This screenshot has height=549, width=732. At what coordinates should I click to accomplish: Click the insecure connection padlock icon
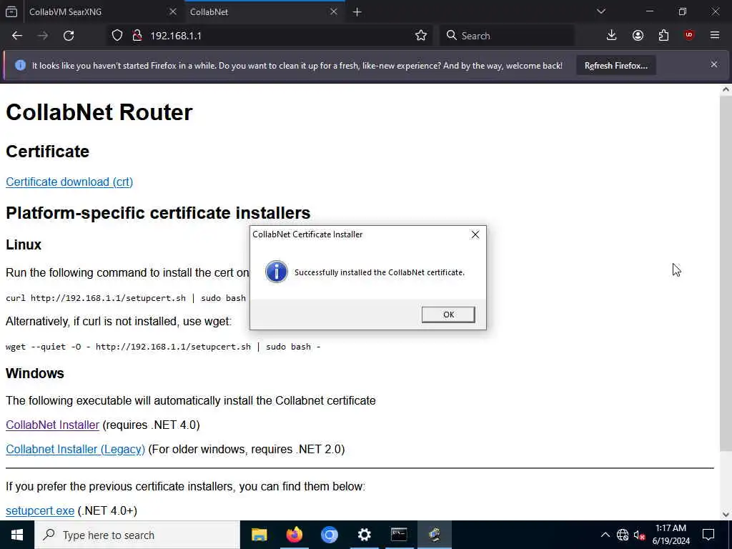pos(137,36)
